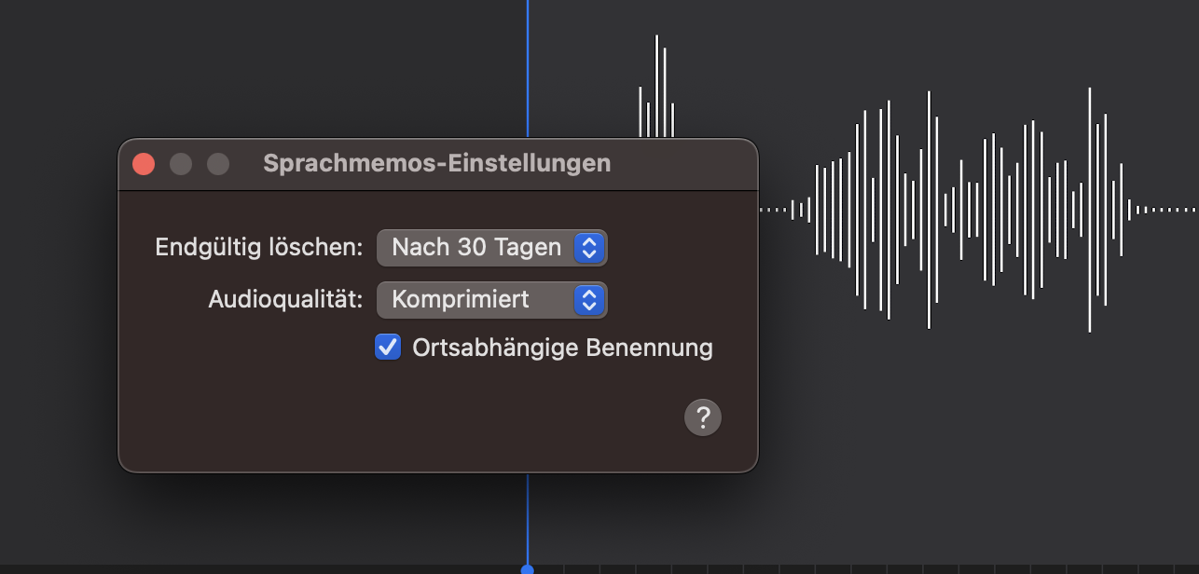The height and width of the screenshot is (574, 1199).
Task: Click the Audioqualität label
Action: coord(285,300)
